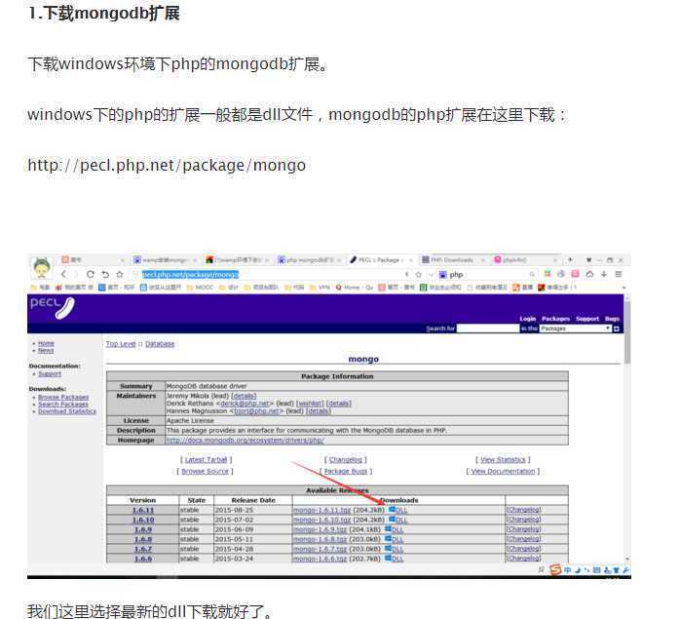Click the Chinese mode icon in IME bar
The image size is (680, 619).
click(x=568, y=570)
